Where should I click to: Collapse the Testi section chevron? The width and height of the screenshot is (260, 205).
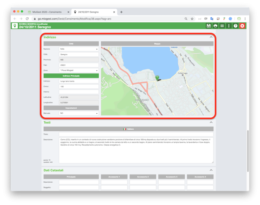211,123
